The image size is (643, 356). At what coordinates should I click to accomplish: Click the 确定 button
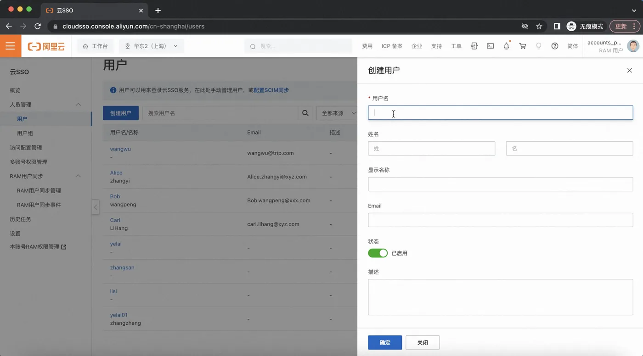click(385, 343)
